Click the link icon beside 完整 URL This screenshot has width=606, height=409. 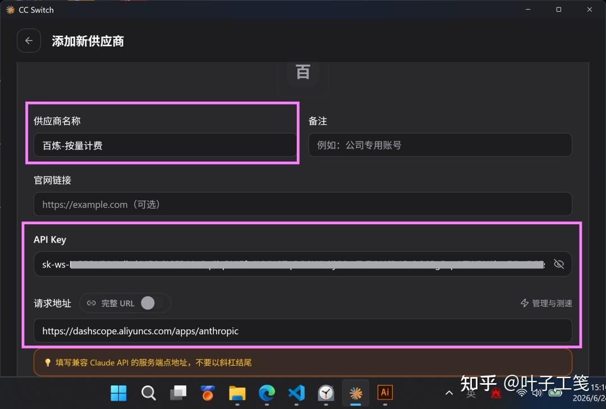tap(91, 303)
